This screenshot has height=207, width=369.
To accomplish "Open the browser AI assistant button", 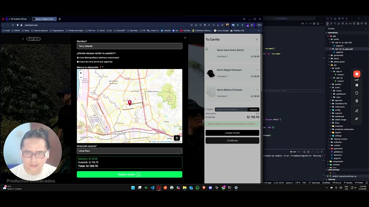I will click(x=259, y=25).
